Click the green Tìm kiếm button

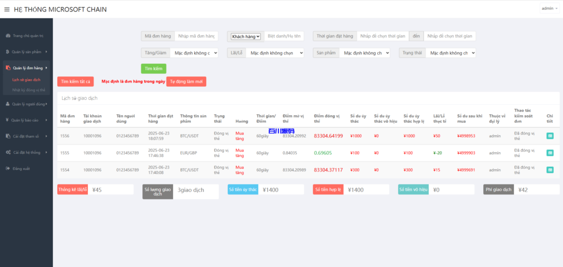[x=154, y=69]
